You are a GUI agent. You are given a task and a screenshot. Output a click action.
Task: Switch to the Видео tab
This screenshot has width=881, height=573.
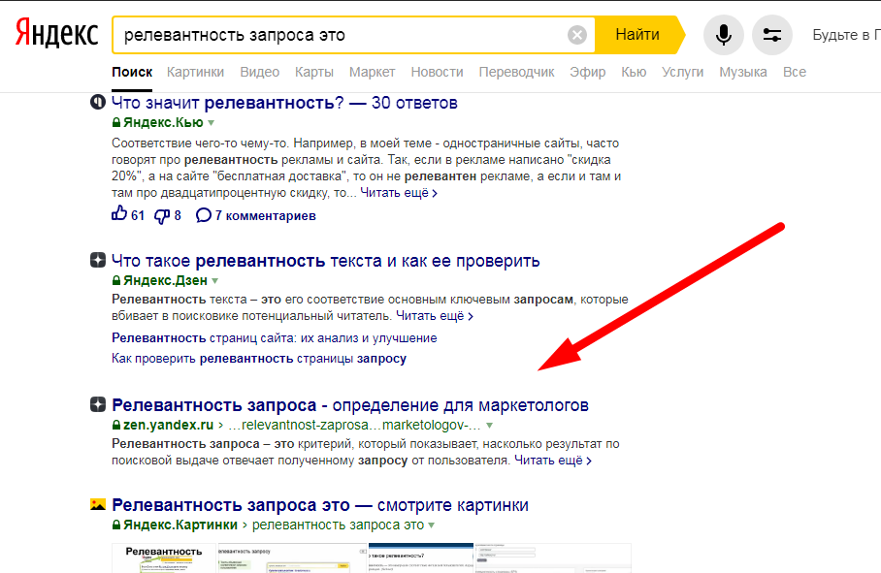coord(260,73)
